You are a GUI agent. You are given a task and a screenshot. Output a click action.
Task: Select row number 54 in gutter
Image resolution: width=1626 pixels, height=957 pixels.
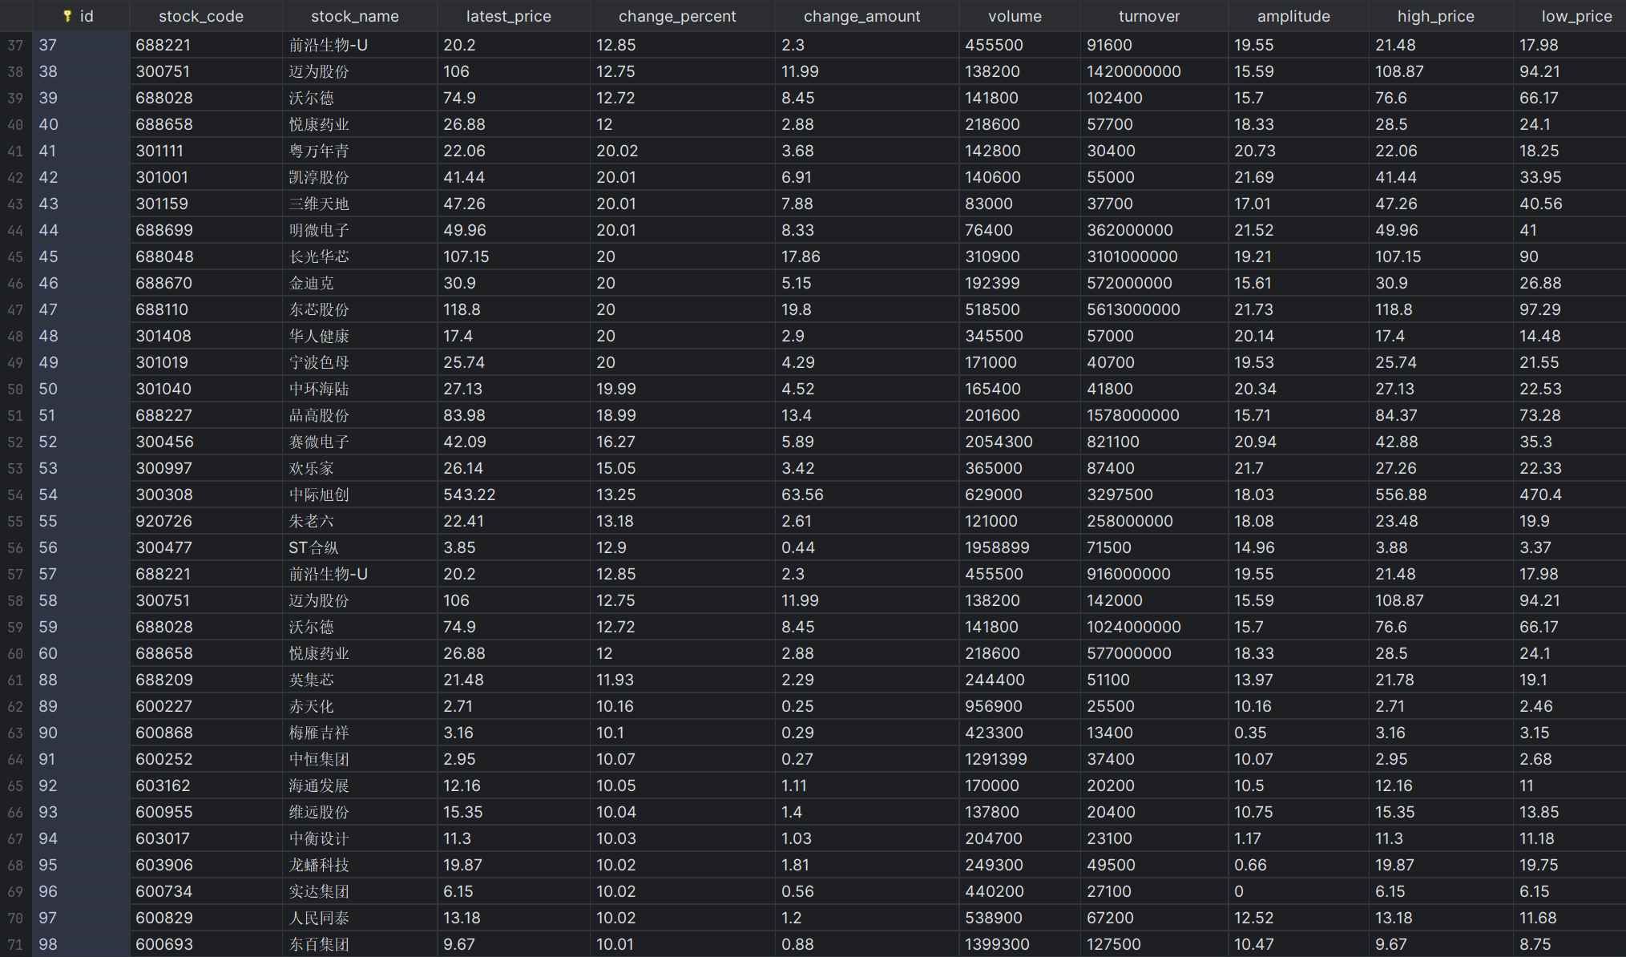point(15,495)
